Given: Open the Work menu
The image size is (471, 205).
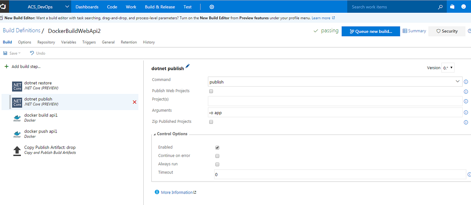Looking at the screenshot, I should [131, 7].
